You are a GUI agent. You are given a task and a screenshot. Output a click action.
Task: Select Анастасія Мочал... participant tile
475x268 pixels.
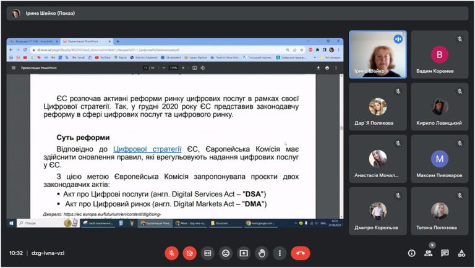point(378,159)
